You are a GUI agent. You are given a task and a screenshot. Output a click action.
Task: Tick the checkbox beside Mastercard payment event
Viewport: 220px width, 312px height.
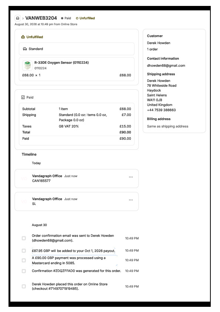(24, 260)
